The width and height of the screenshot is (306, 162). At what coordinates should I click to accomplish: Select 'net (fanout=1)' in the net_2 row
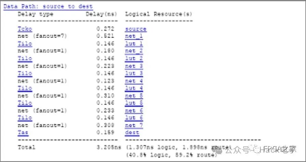click(x=42, y=51)
